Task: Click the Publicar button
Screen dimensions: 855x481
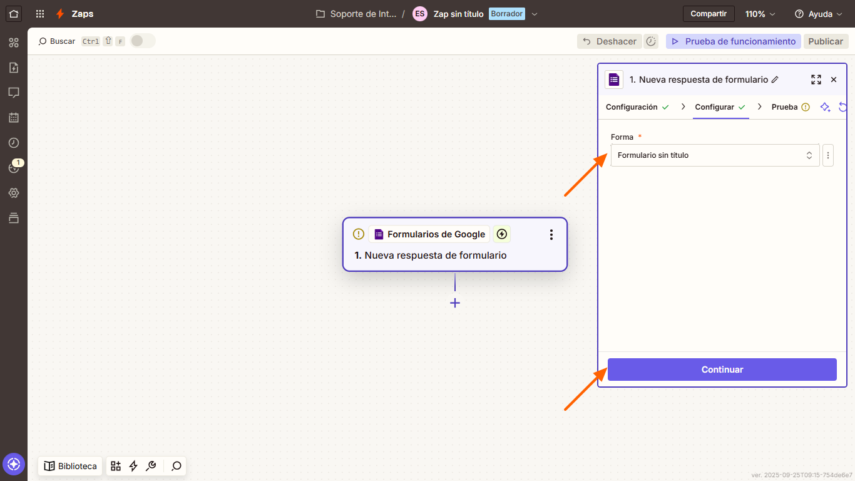Action: click(826, 41)
